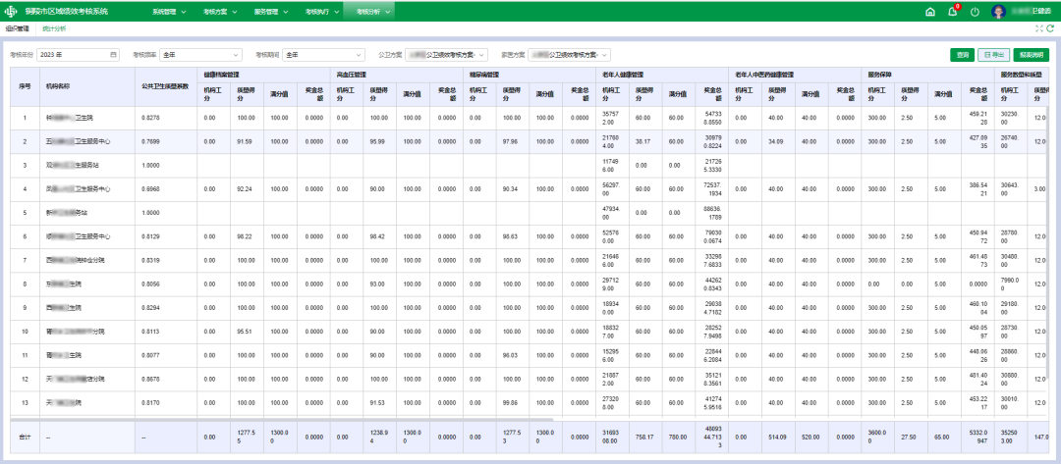Screen dimensions: 1061x464
Task: Toggle fullscreen with the expand icon
Action: (x=1039, y=29)
